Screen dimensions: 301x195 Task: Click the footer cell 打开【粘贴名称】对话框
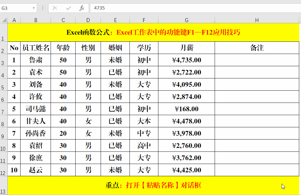coord(153,185)
